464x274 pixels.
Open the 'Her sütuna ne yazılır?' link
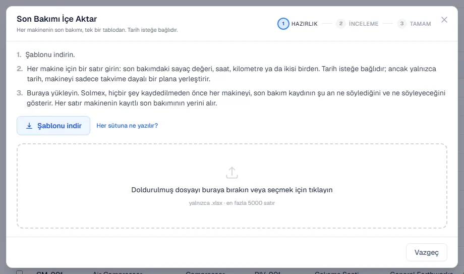click(127, 126)
